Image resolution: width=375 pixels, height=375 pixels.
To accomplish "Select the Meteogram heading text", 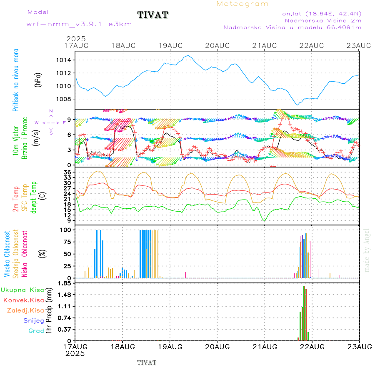I will coord(242,4).
